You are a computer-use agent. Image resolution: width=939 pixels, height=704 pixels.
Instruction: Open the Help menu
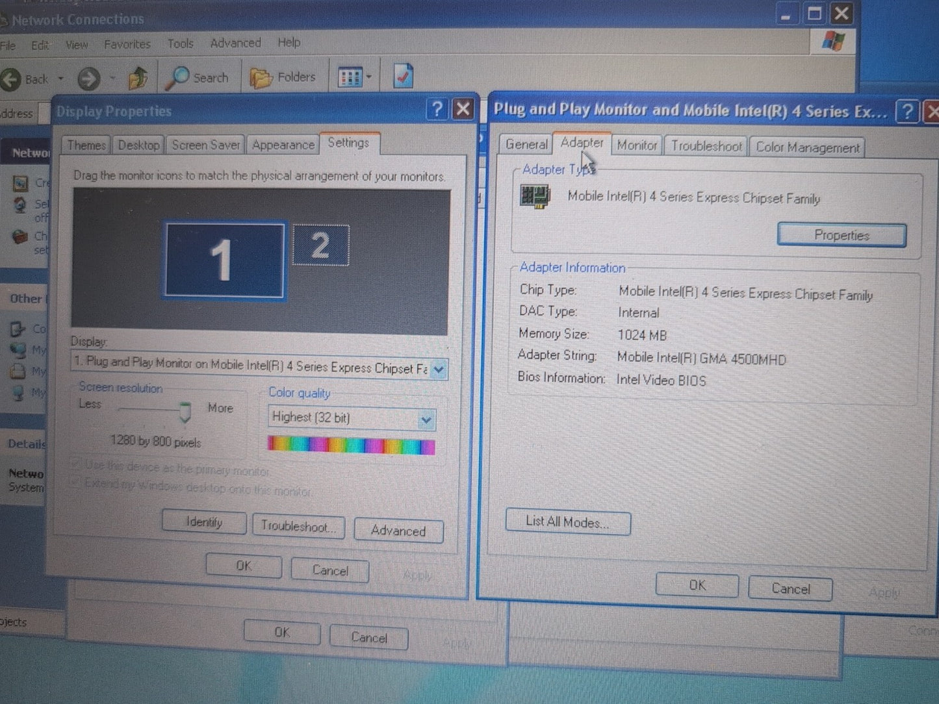(x=289, y=42)
